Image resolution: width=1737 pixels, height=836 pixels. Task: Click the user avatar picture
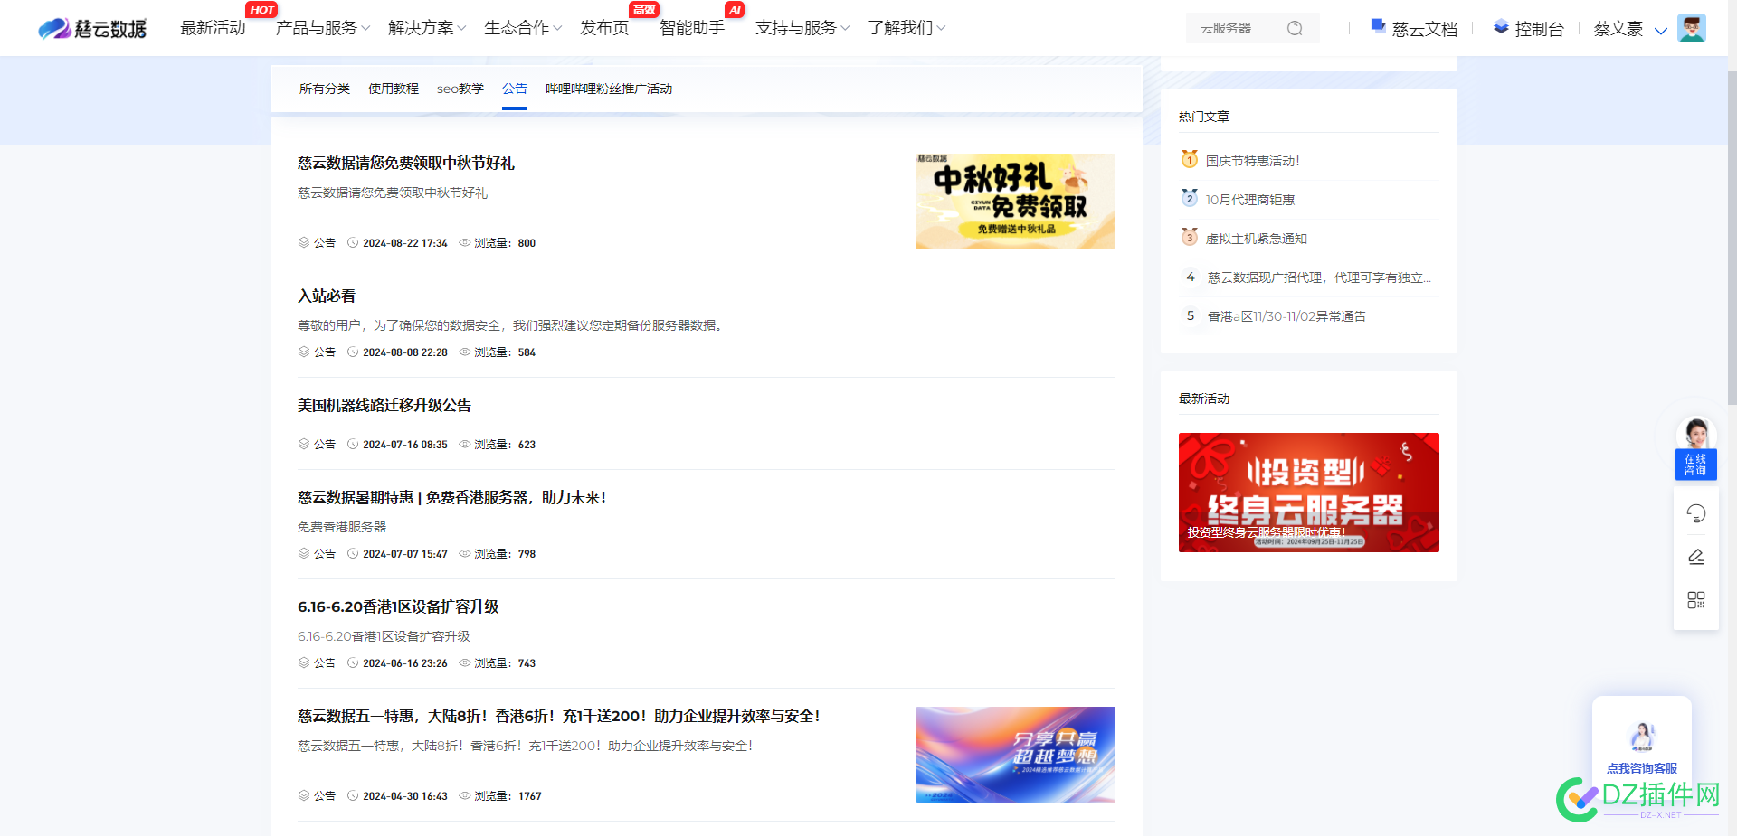point(1691,28)
